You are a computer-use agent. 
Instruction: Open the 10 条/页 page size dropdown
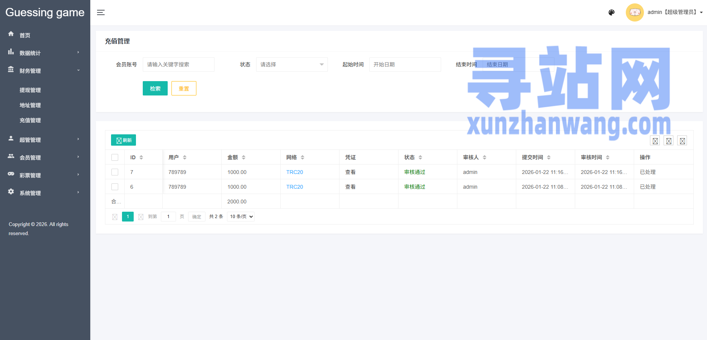241,217
